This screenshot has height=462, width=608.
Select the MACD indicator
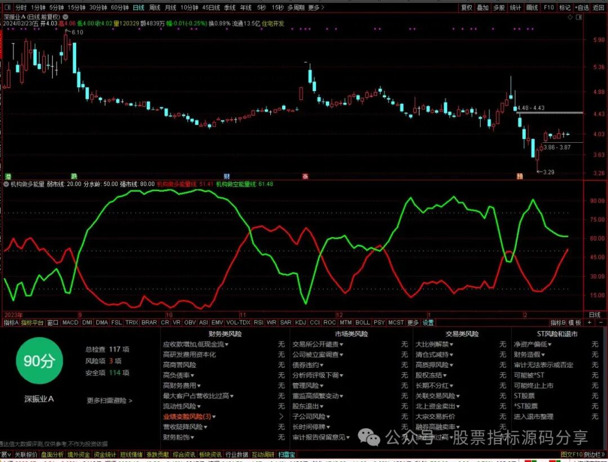(x=70, y=323)
